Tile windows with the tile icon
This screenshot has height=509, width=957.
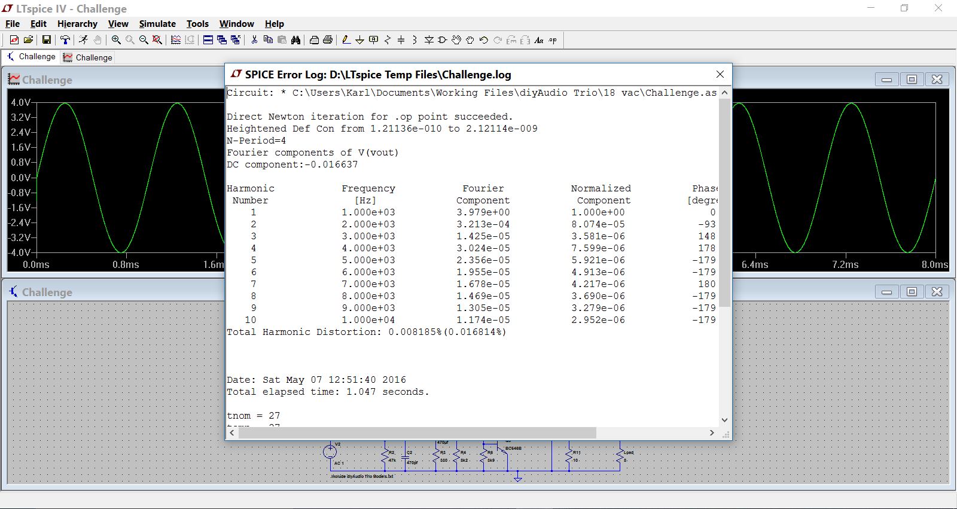208,40
